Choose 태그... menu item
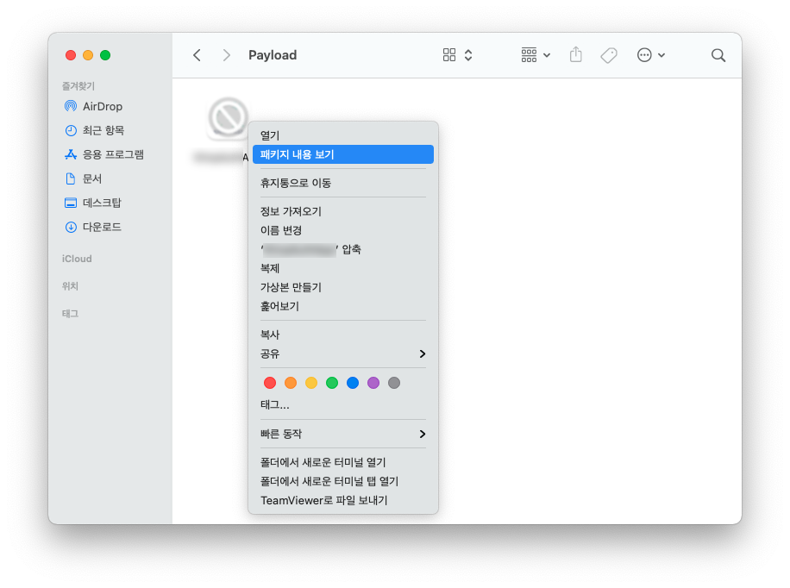Screen dimensions: 790x588 (x=343, y=404)
